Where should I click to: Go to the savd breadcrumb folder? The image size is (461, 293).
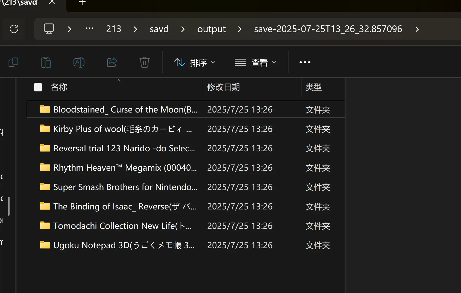point(159,29)
